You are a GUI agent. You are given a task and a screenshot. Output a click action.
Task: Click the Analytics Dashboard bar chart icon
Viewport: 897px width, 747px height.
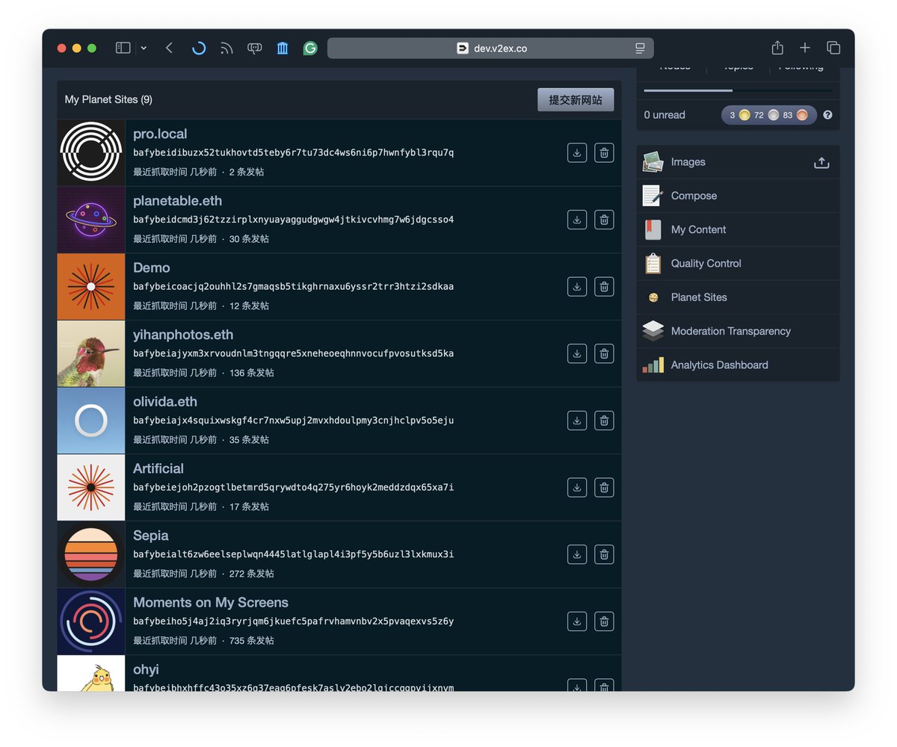click(x=653, y=365)
